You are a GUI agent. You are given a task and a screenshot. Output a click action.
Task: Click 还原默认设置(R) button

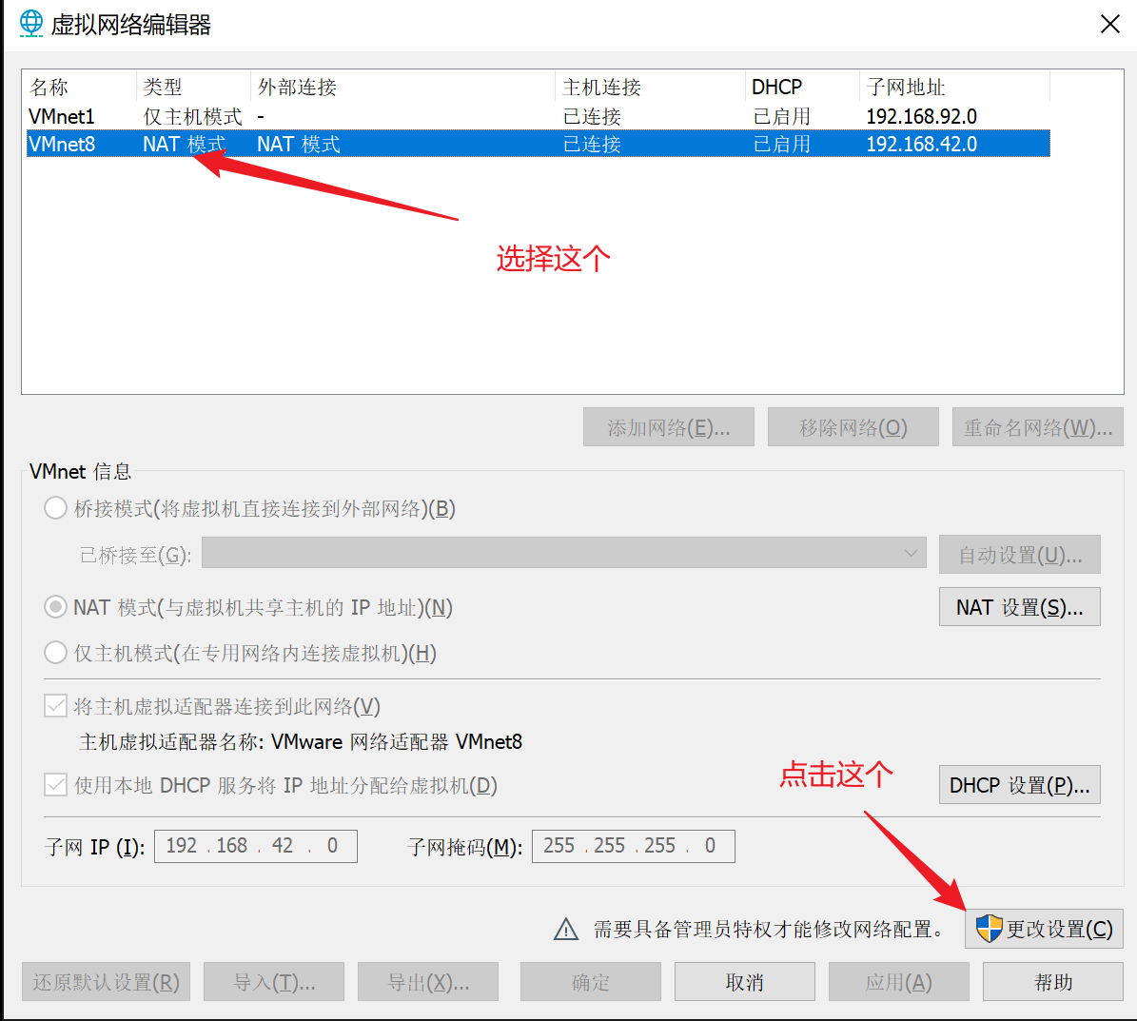point(106,982)
